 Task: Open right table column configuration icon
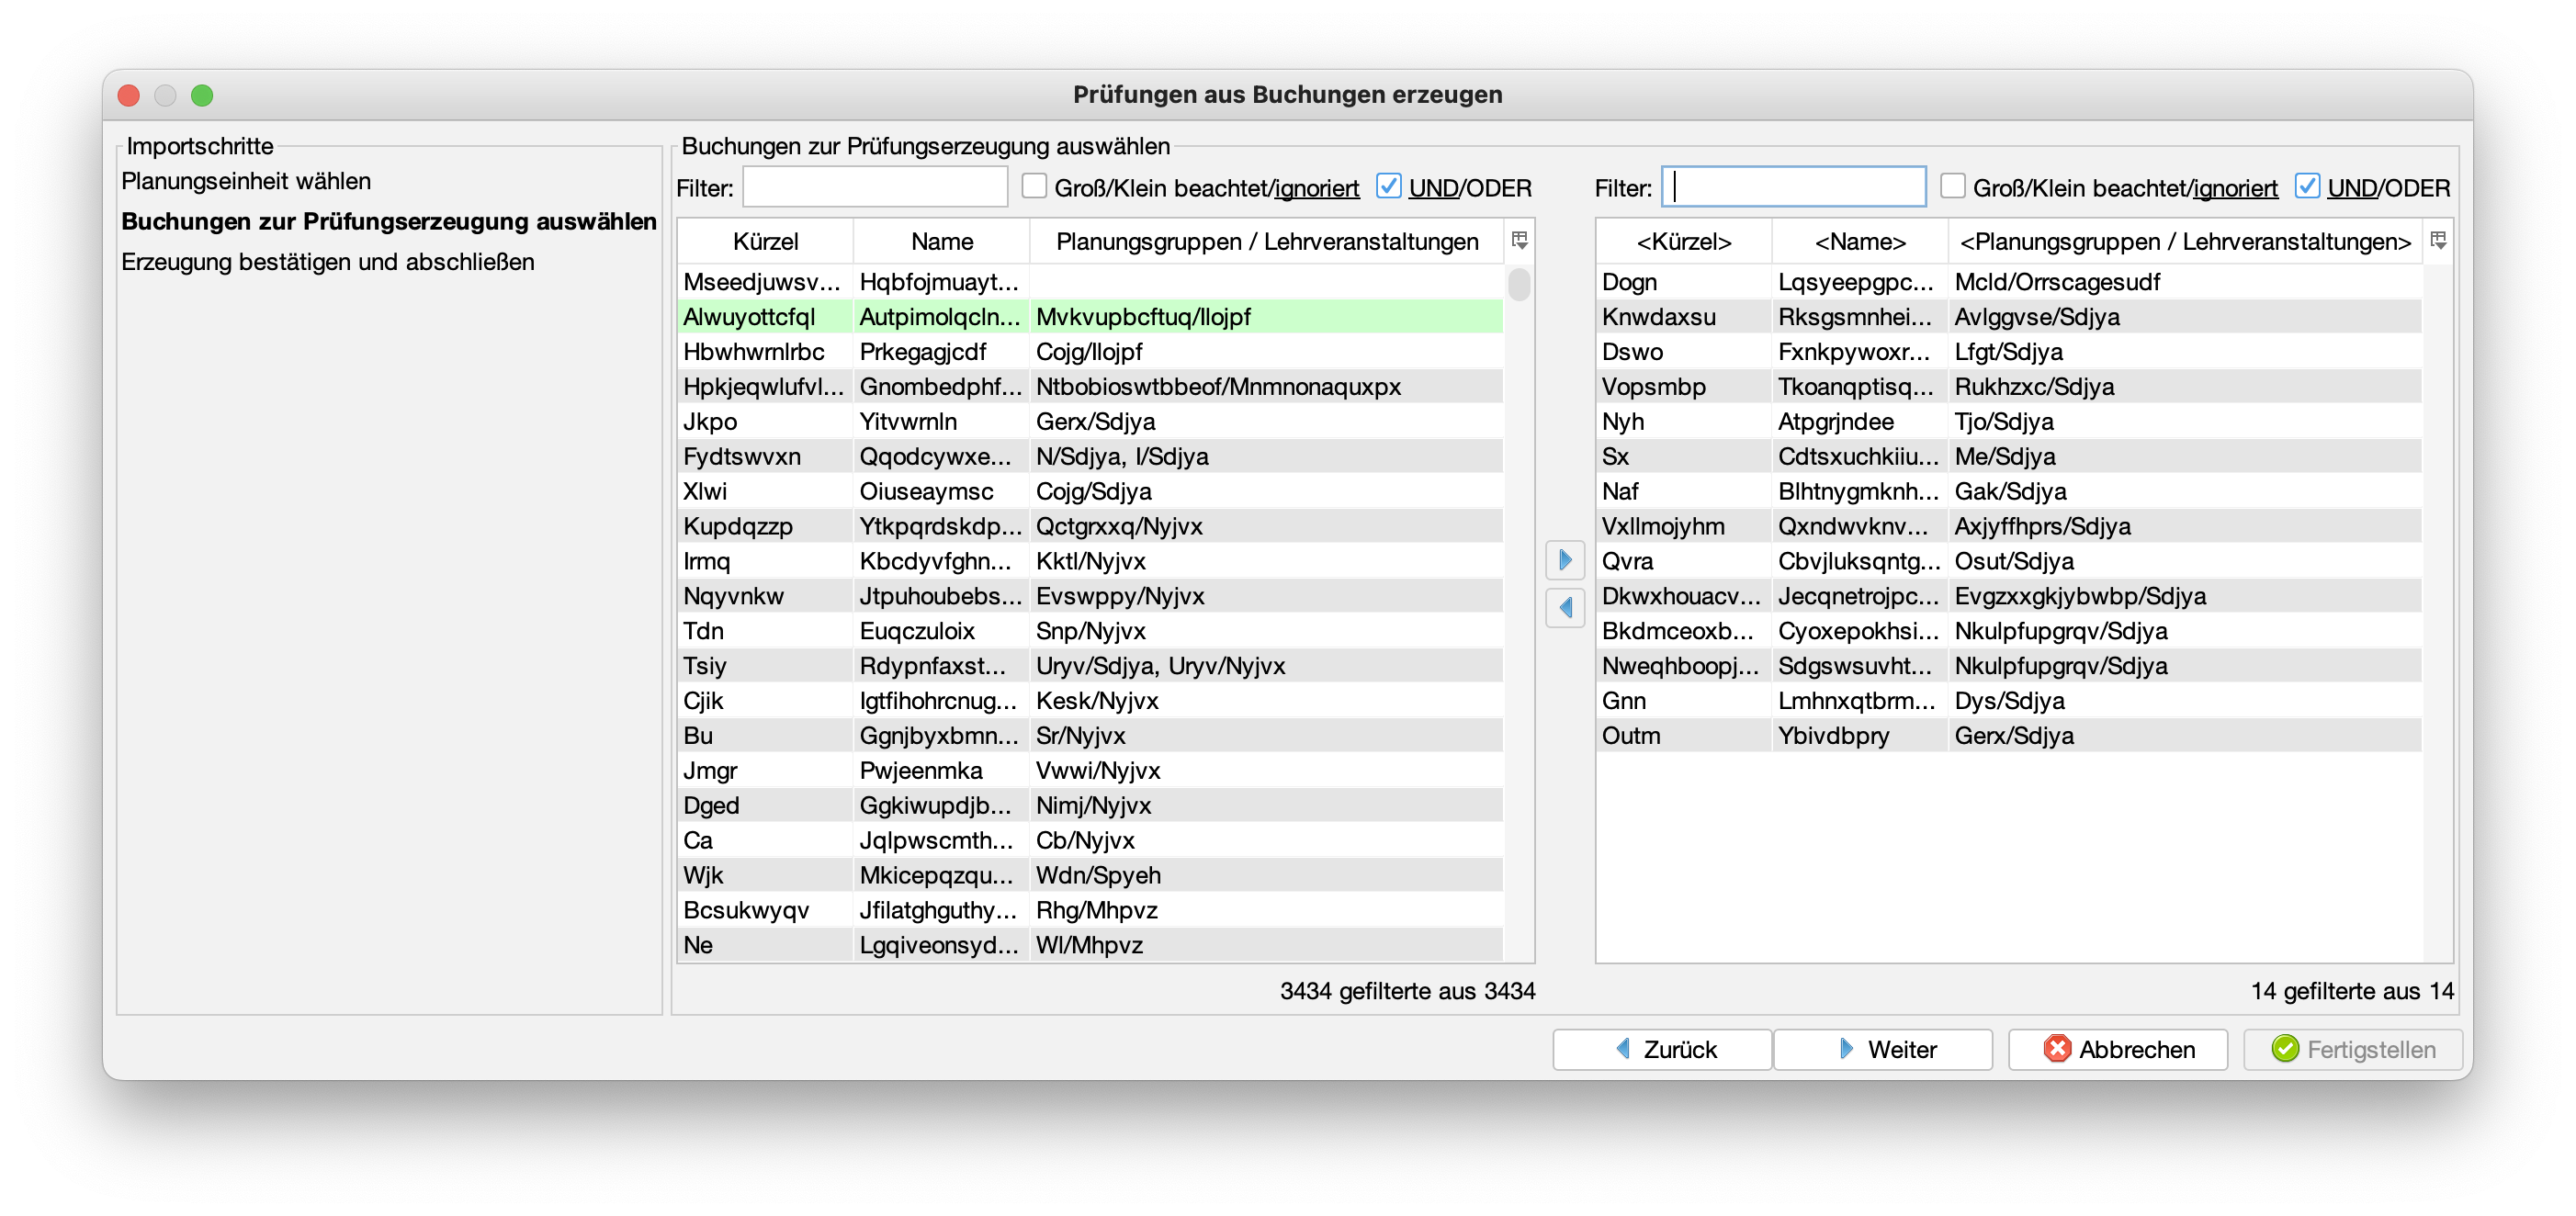click(x=2438, y=240)
